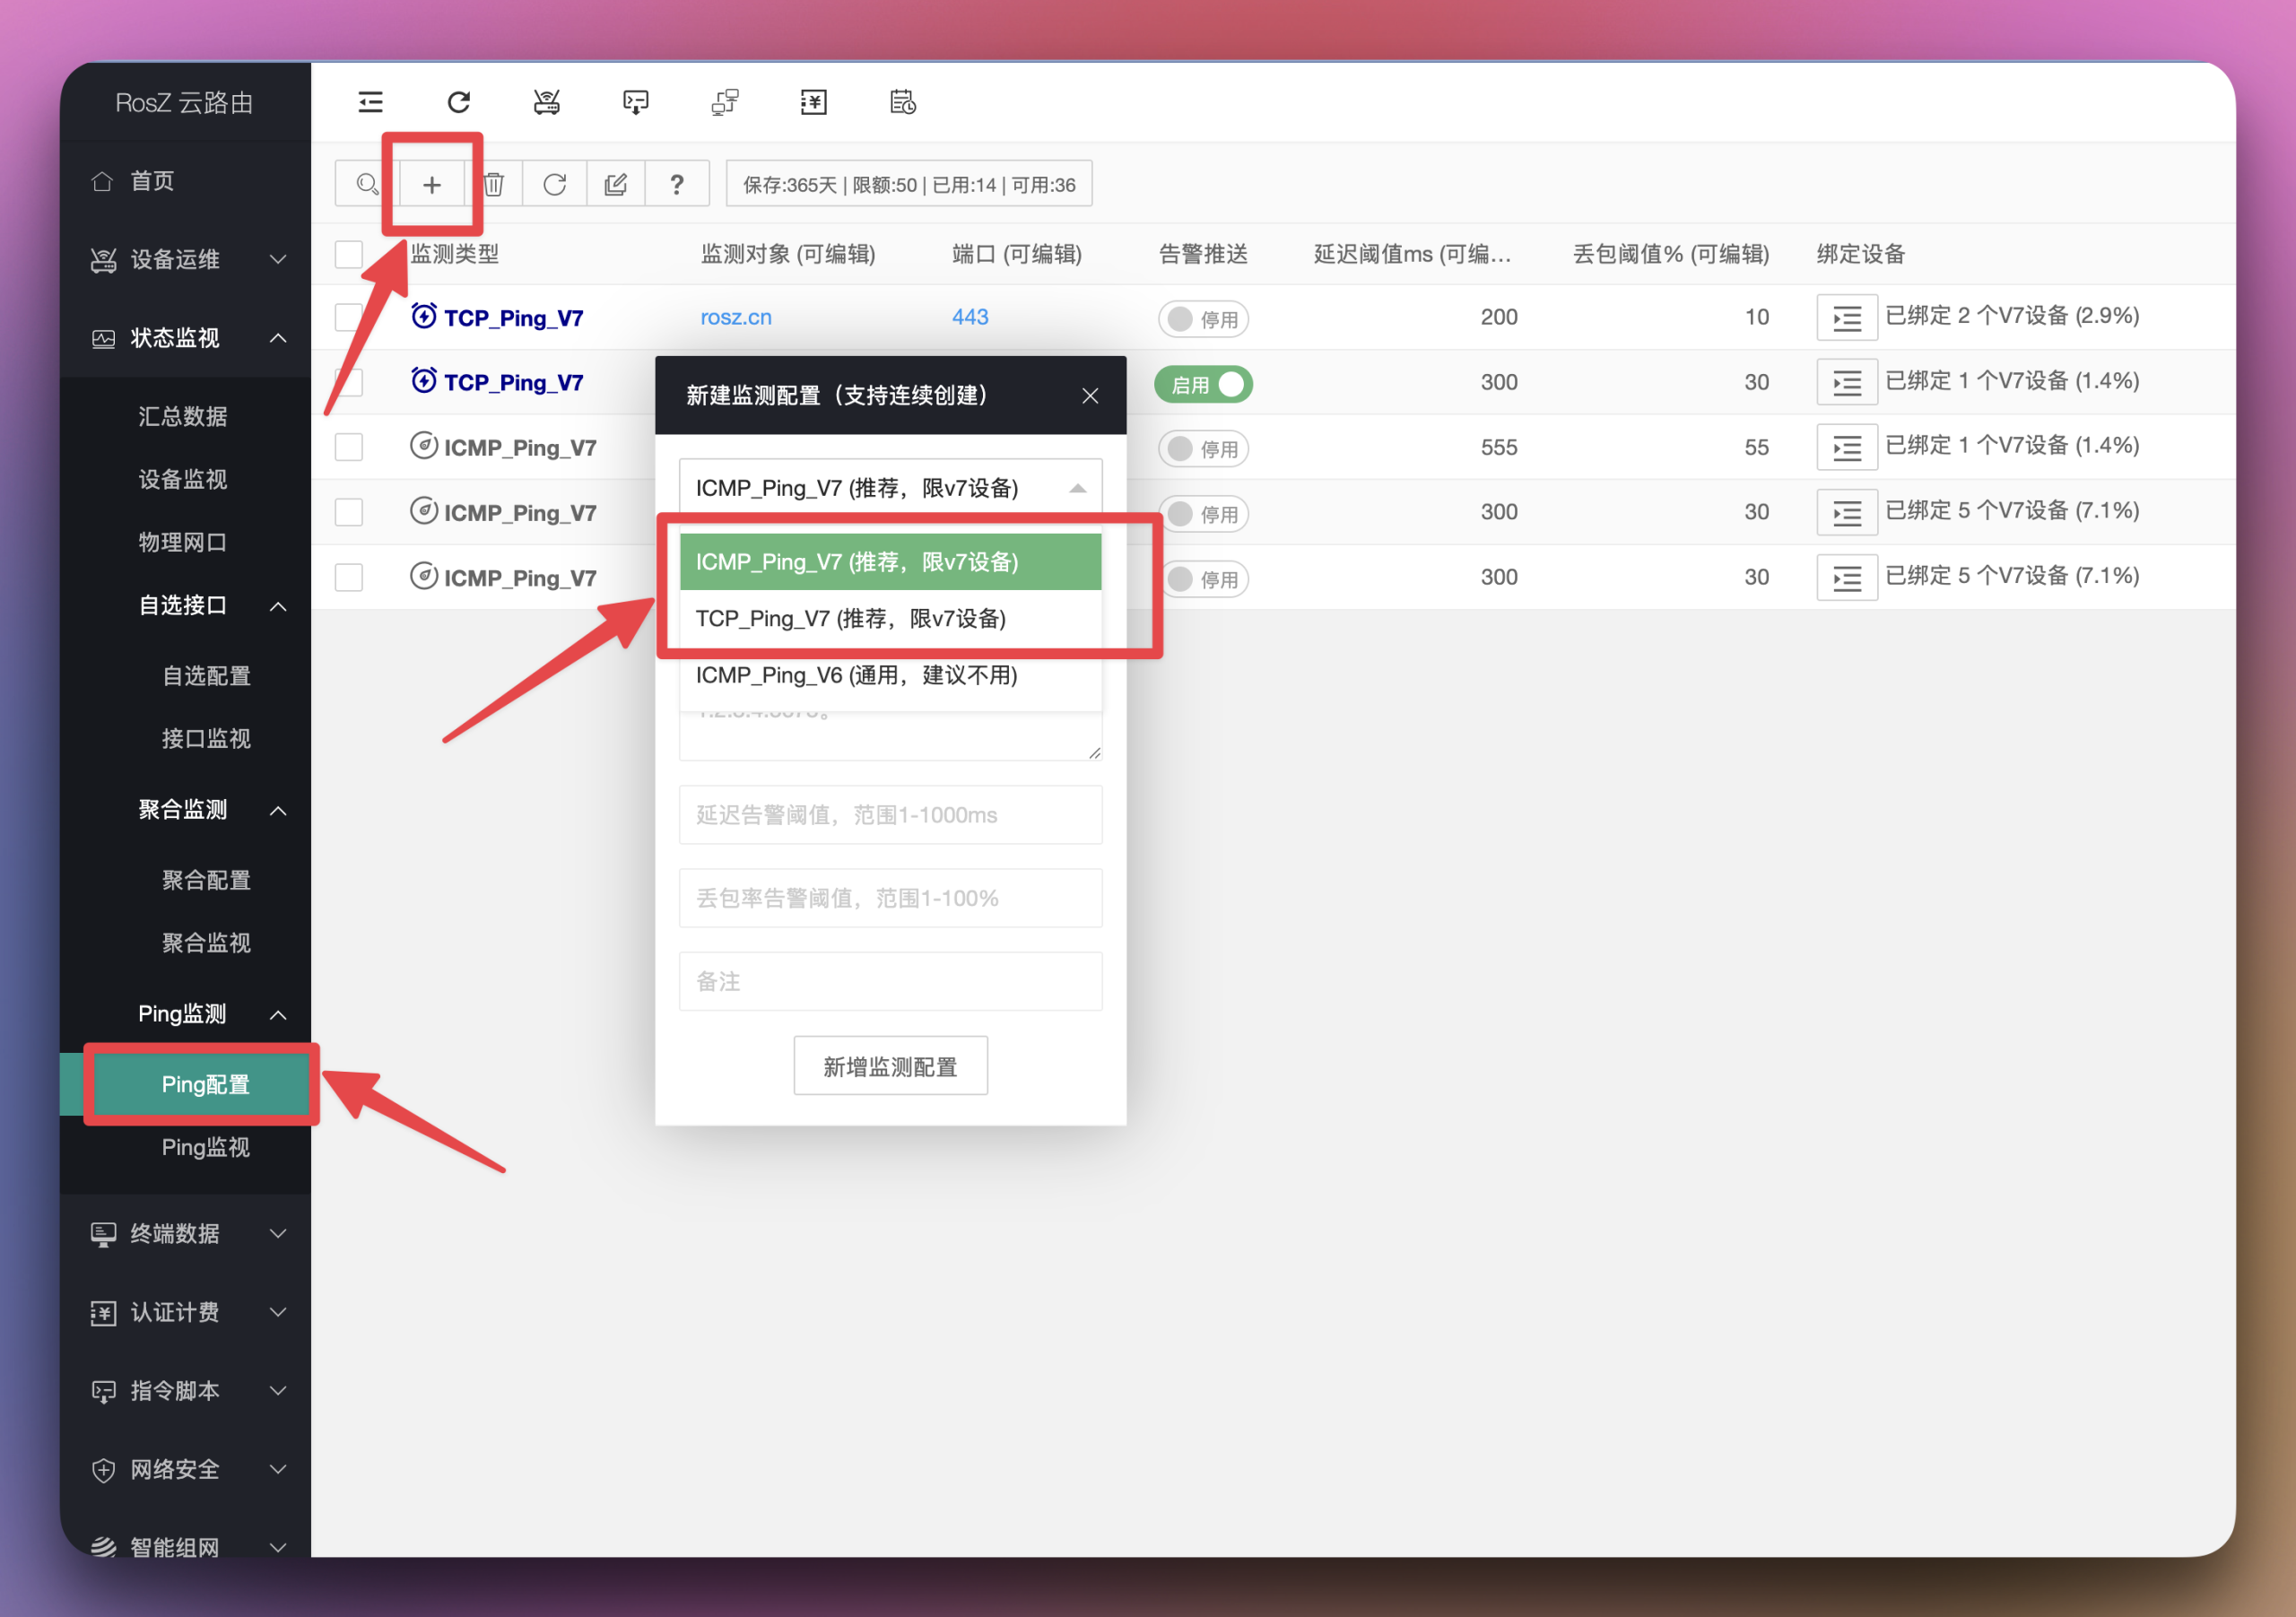
Task: Open Ping监视 in the sidebar
Action: point(205,1147)
